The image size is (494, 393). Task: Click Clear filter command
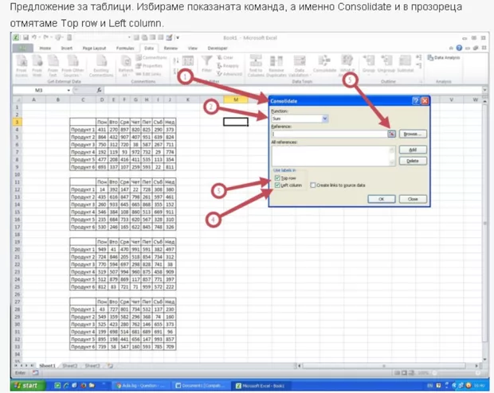225,57
